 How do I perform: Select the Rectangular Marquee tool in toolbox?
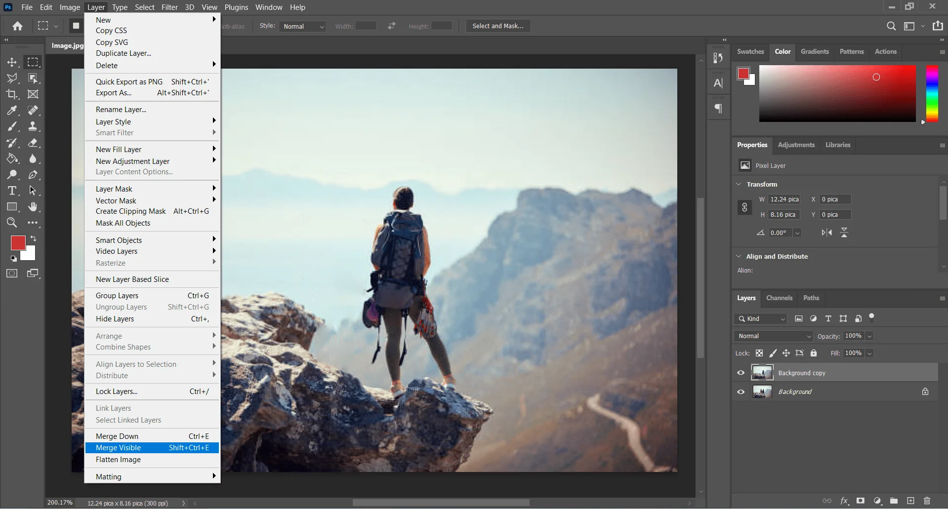pyautogui.click(x=33, y=62)
